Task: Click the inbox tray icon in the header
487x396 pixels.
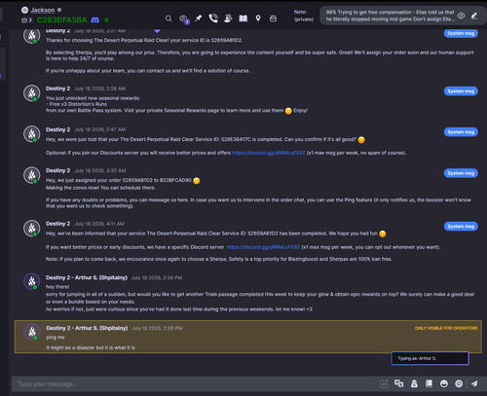Action: pos(274,18)
